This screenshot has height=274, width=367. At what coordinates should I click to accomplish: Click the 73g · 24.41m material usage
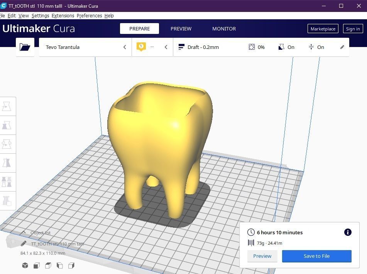(x=269, y=243)
